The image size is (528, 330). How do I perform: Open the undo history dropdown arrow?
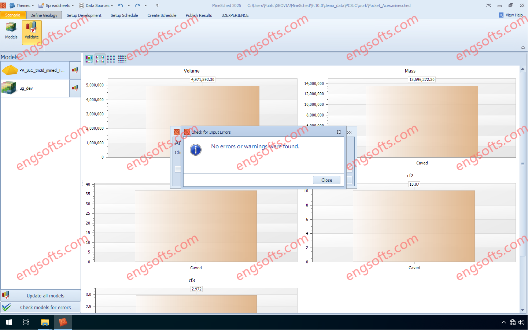click(129, 5)
